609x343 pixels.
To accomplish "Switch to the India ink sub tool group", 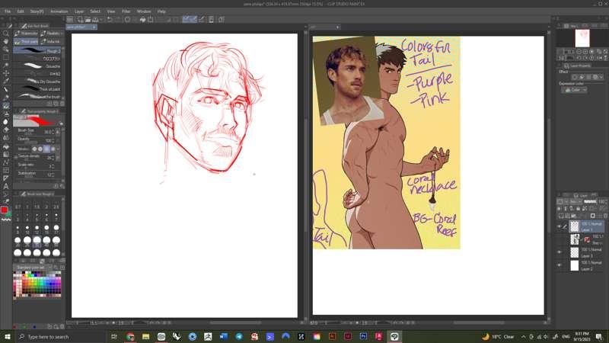I will (x=51, y=41).
